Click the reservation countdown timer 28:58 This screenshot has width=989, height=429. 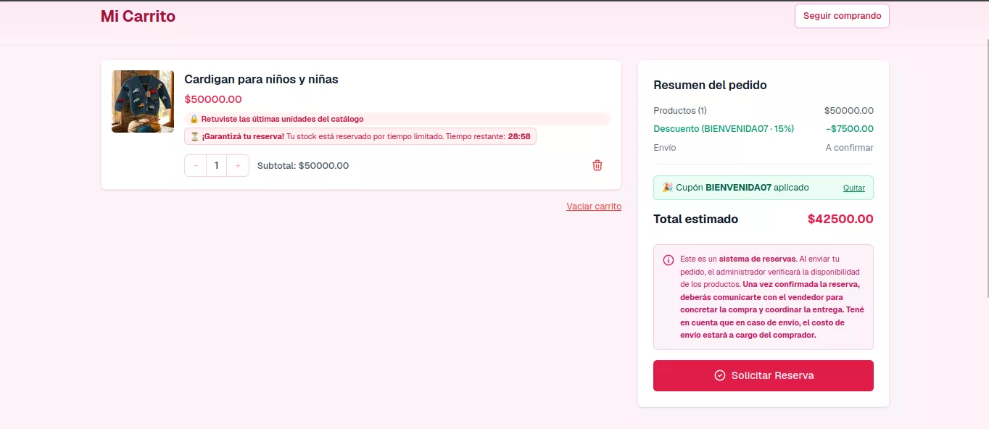point(519,136)
